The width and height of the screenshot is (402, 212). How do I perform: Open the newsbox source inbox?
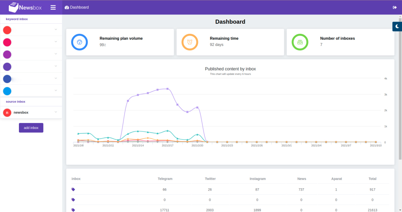click(31, 112)
